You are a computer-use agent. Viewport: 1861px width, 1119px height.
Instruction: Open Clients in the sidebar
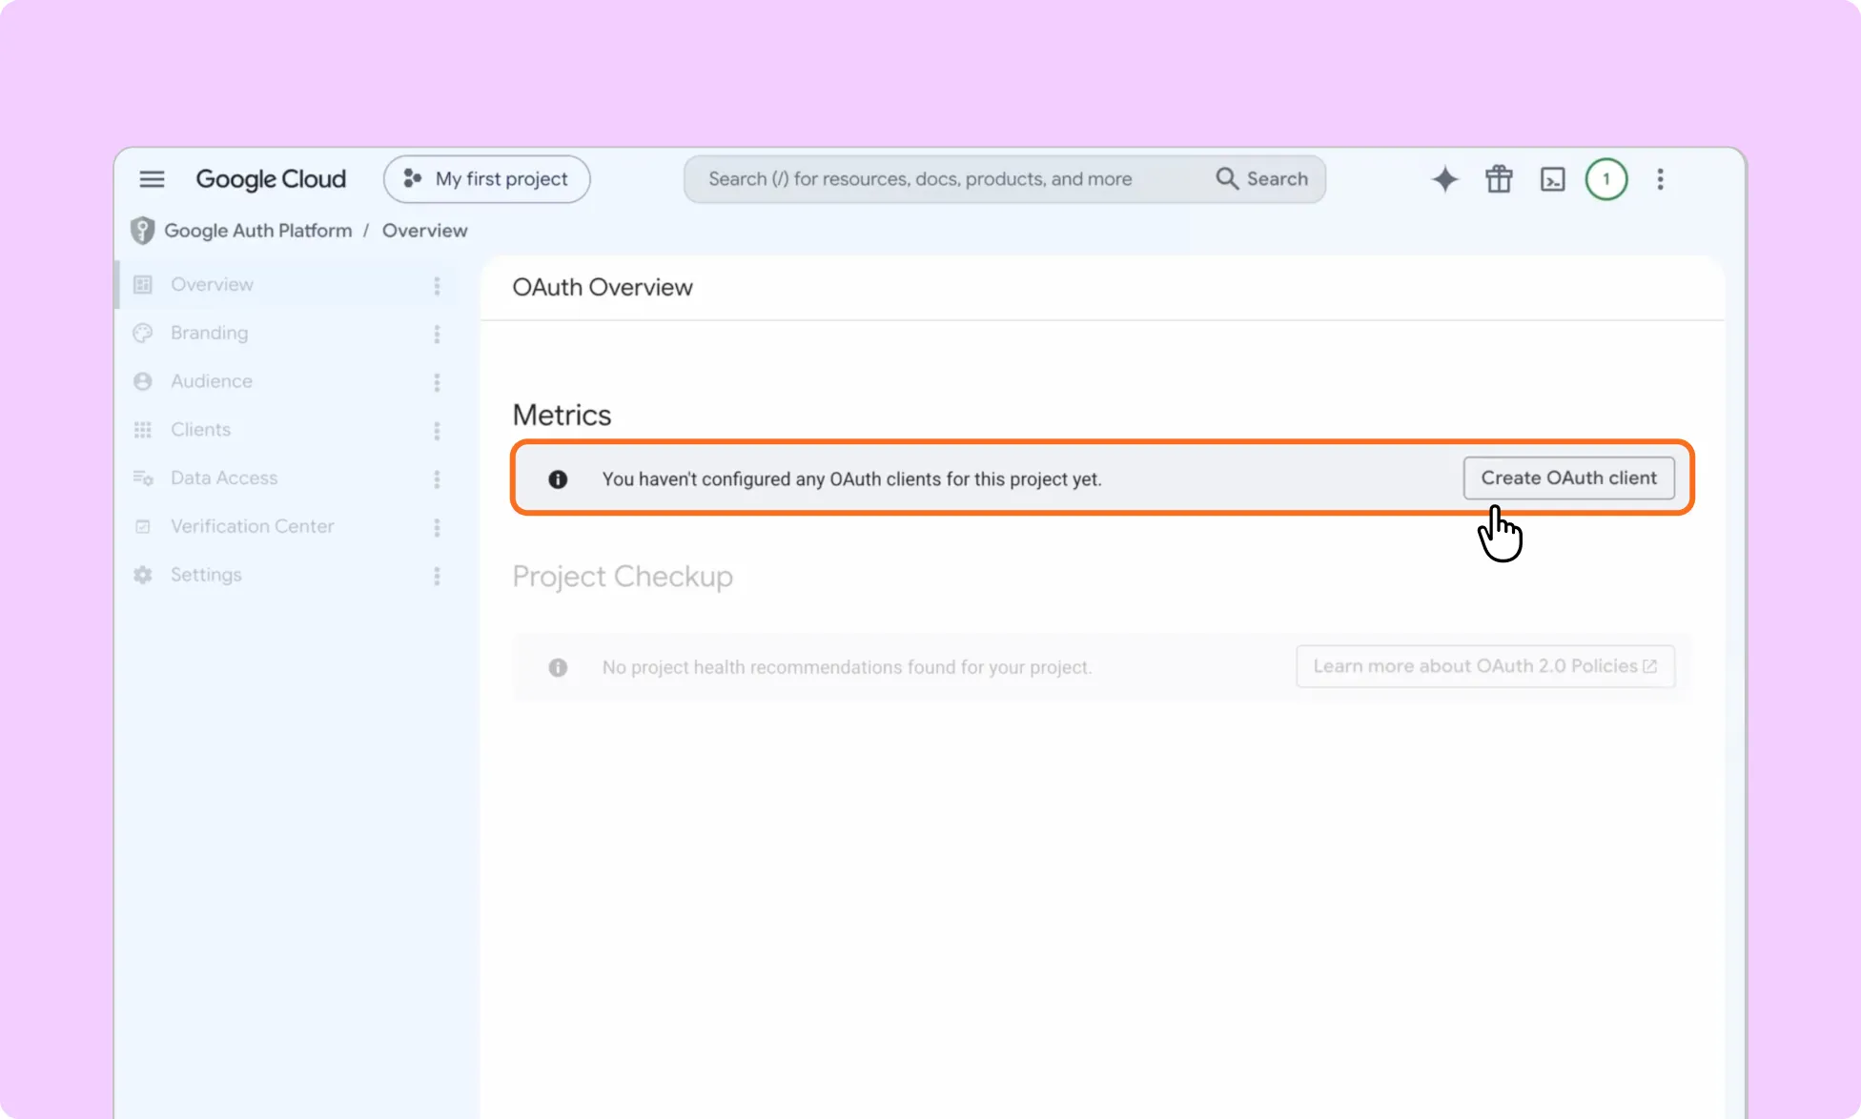pos(286,430)
